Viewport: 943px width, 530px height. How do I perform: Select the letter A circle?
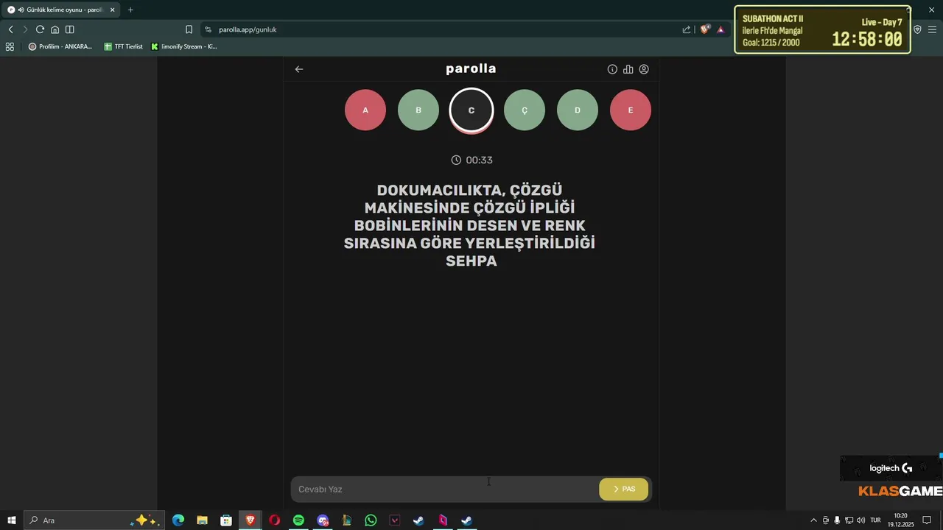365,110
